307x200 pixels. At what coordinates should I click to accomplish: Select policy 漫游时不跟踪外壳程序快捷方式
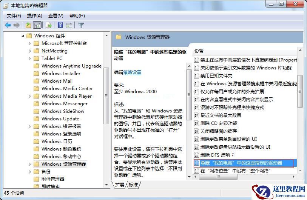(232, 108)
